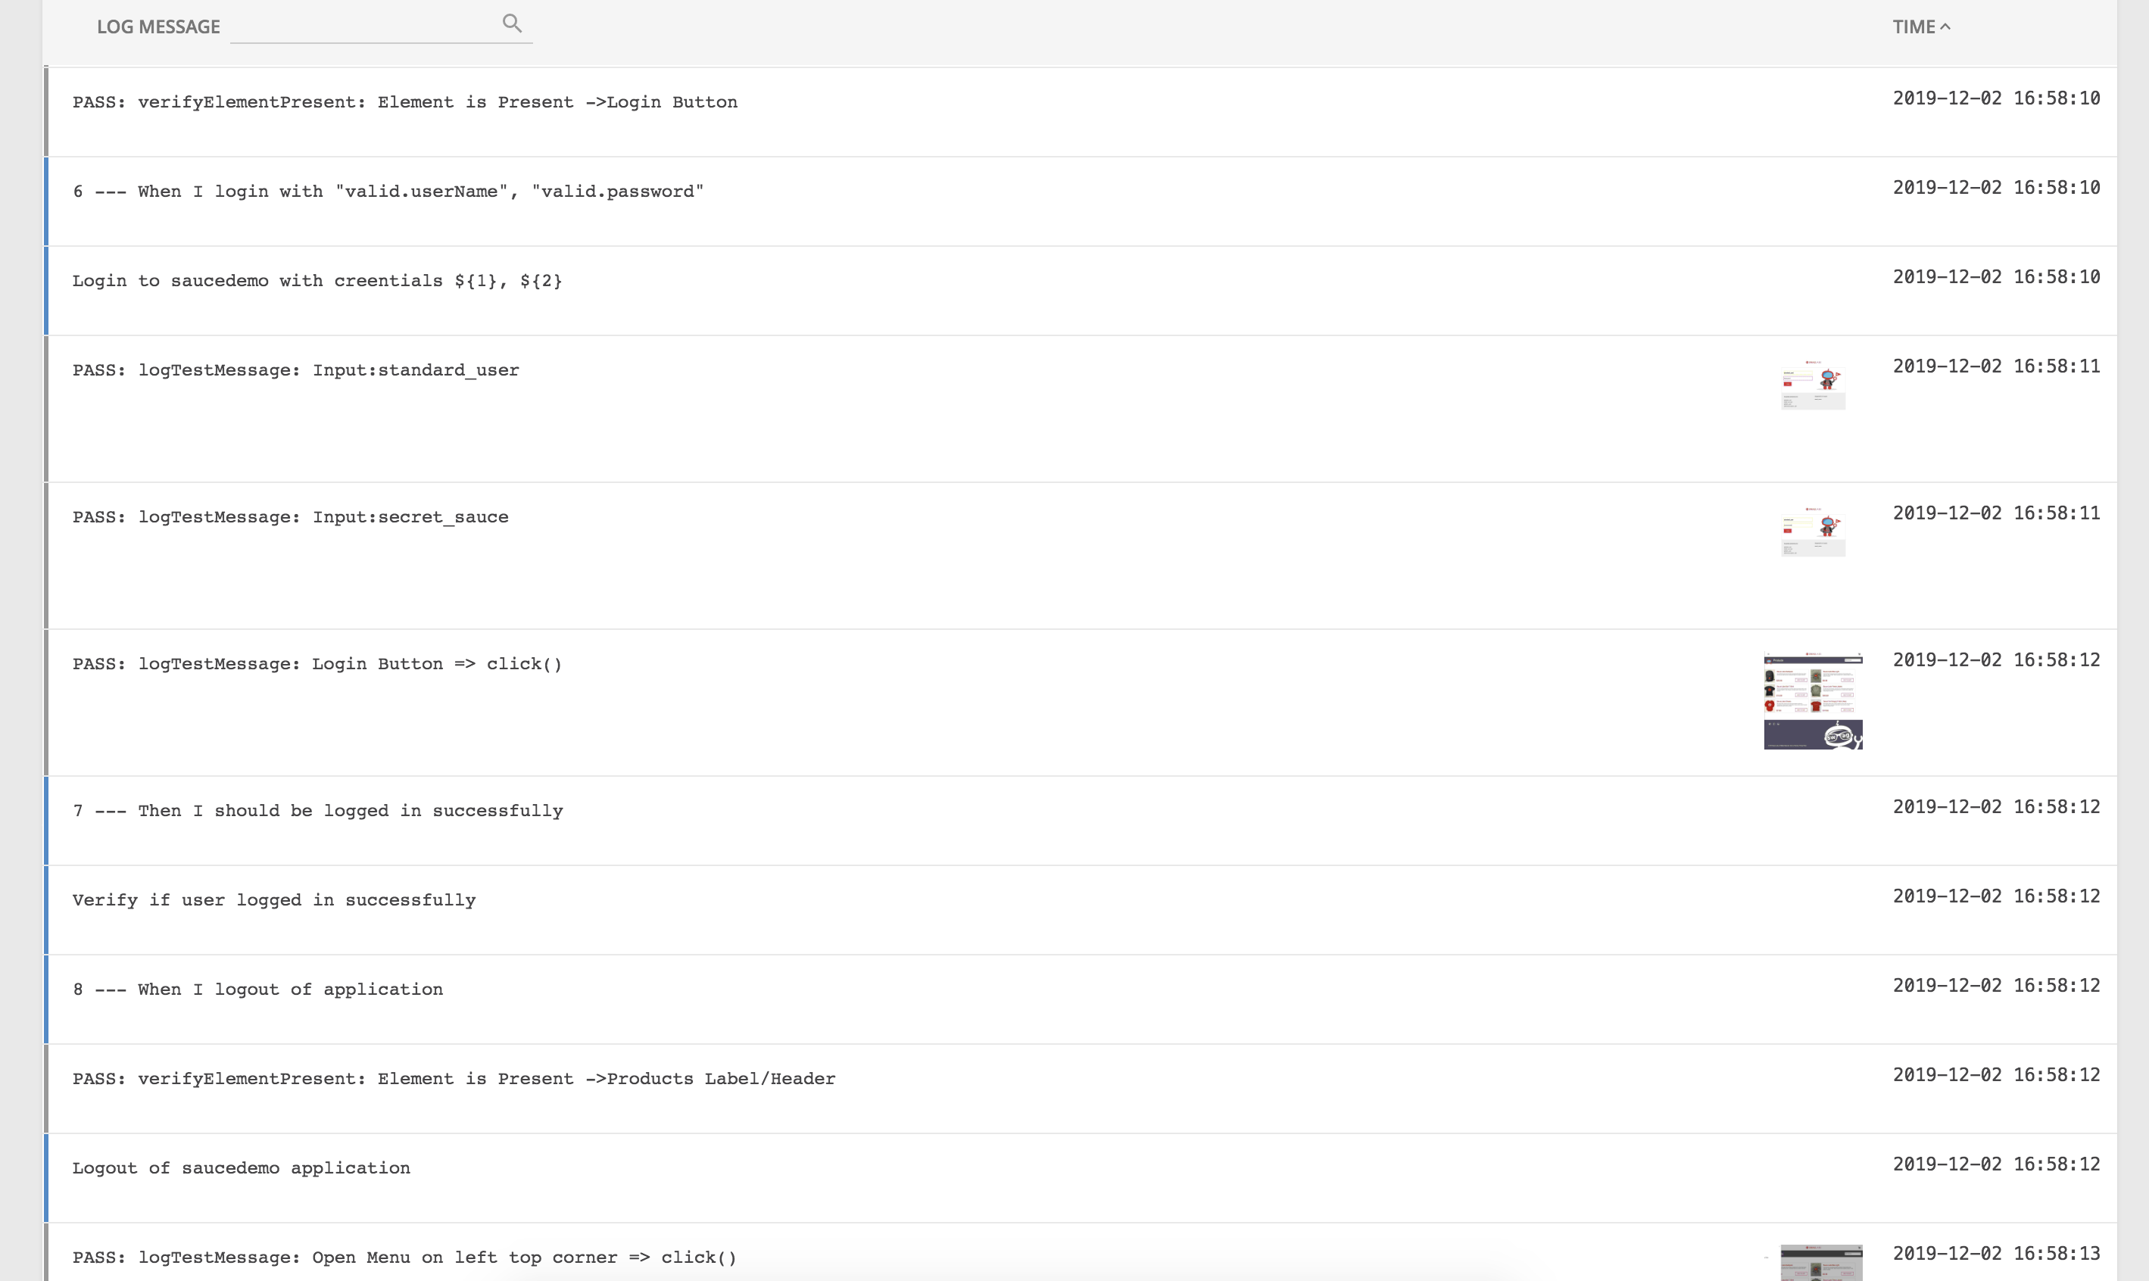This screenshot has width=2149, height=1281.
Task: Click the thumbnail next to Open Menu log entry
Action: [1822, 1262]
